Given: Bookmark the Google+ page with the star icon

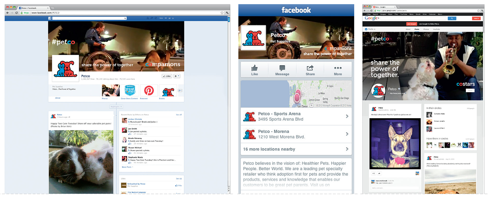Looking at the screenshot, I should 478,10.
